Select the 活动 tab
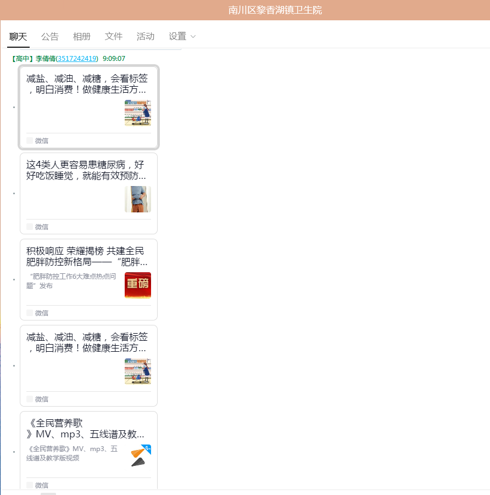 click(x=146, y=37)
